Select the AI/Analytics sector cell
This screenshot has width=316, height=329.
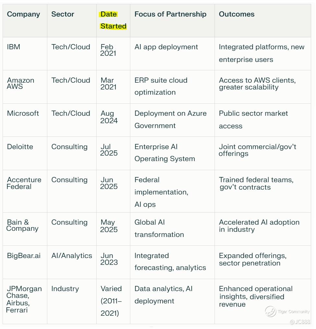72,255
